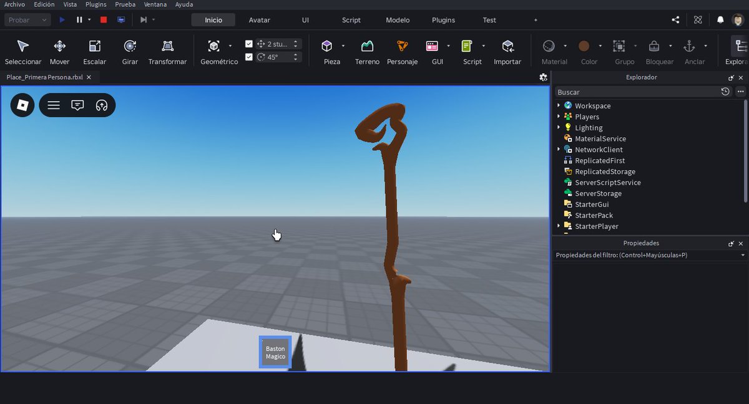Select the Place_Primera Persona.rbxl document tab
Image resolution: width=749 pixels, height=404 pixels.
pos(49,77)
